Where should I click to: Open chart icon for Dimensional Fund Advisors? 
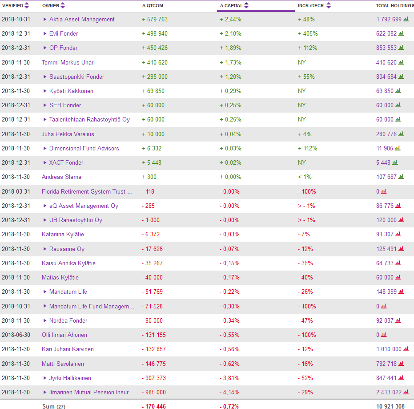coord(398,148)
